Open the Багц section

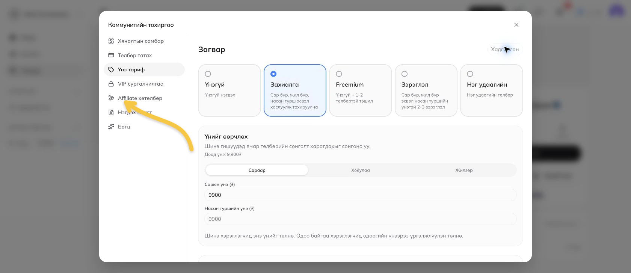(144, 127)
